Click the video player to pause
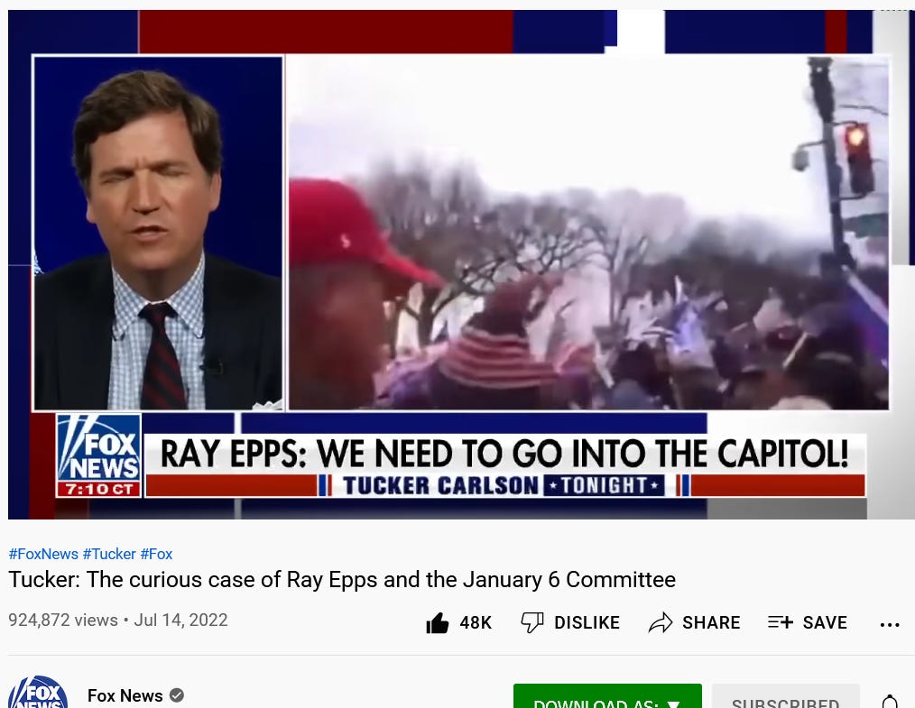 tap(461, 264)
